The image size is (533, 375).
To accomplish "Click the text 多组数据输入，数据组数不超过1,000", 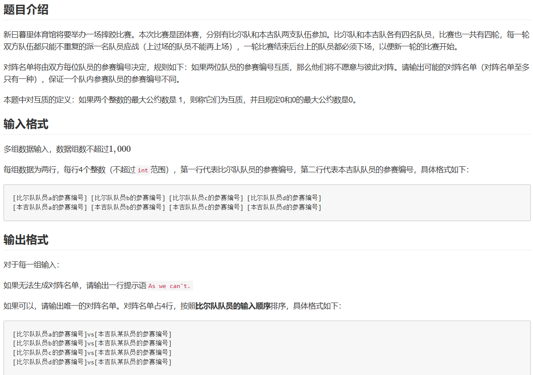I will [x=67, y=149].
